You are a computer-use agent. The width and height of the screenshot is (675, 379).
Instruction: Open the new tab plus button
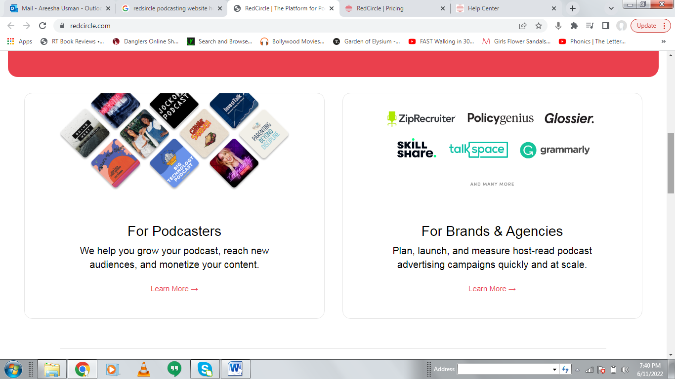point(573,8)
